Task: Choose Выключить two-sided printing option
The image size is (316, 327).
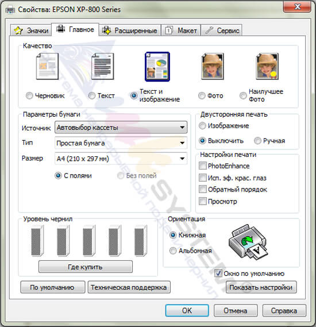Action: [202, 141]
